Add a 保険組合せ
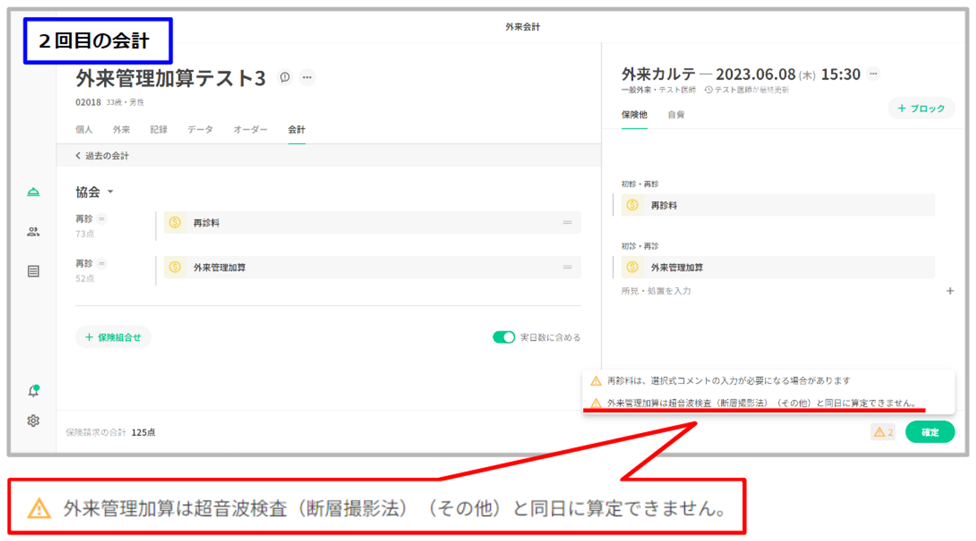 (113, 337)
